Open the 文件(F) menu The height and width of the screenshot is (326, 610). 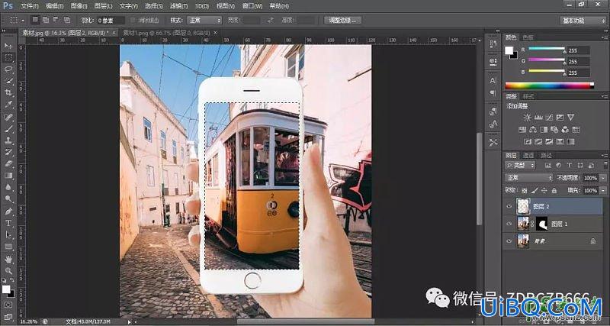click(29, 6)
